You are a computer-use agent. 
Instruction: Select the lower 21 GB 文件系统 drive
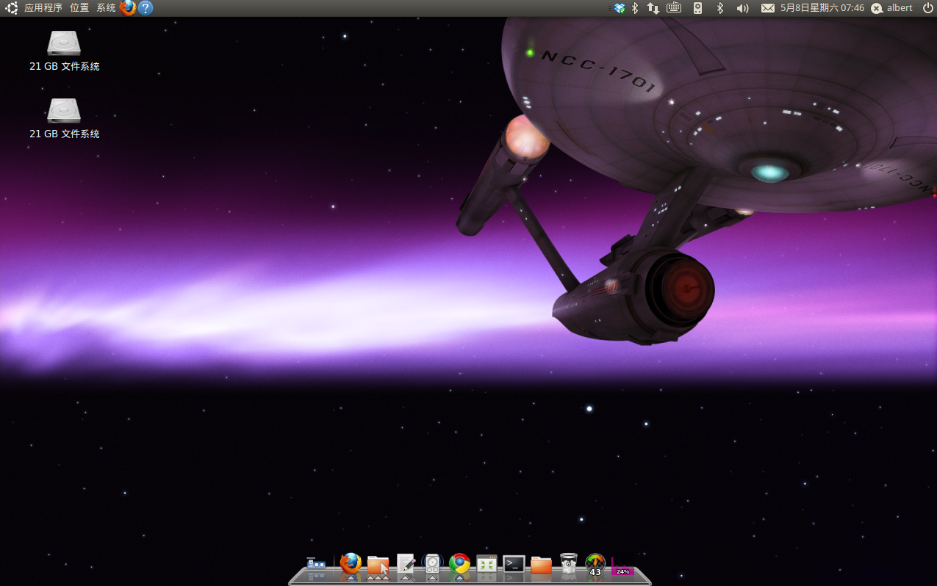point(64,118)
